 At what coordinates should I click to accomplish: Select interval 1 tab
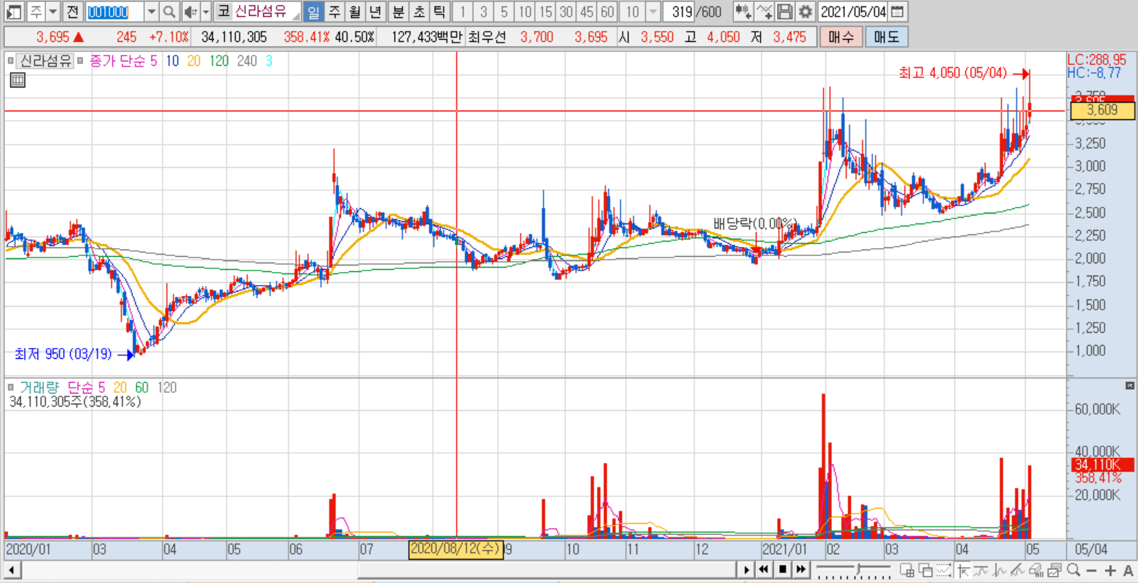tap(463, 12)
